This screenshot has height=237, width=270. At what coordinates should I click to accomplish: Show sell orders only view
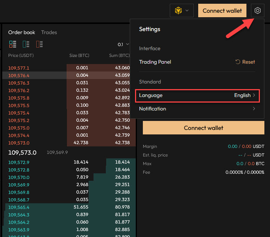point(39,44)
